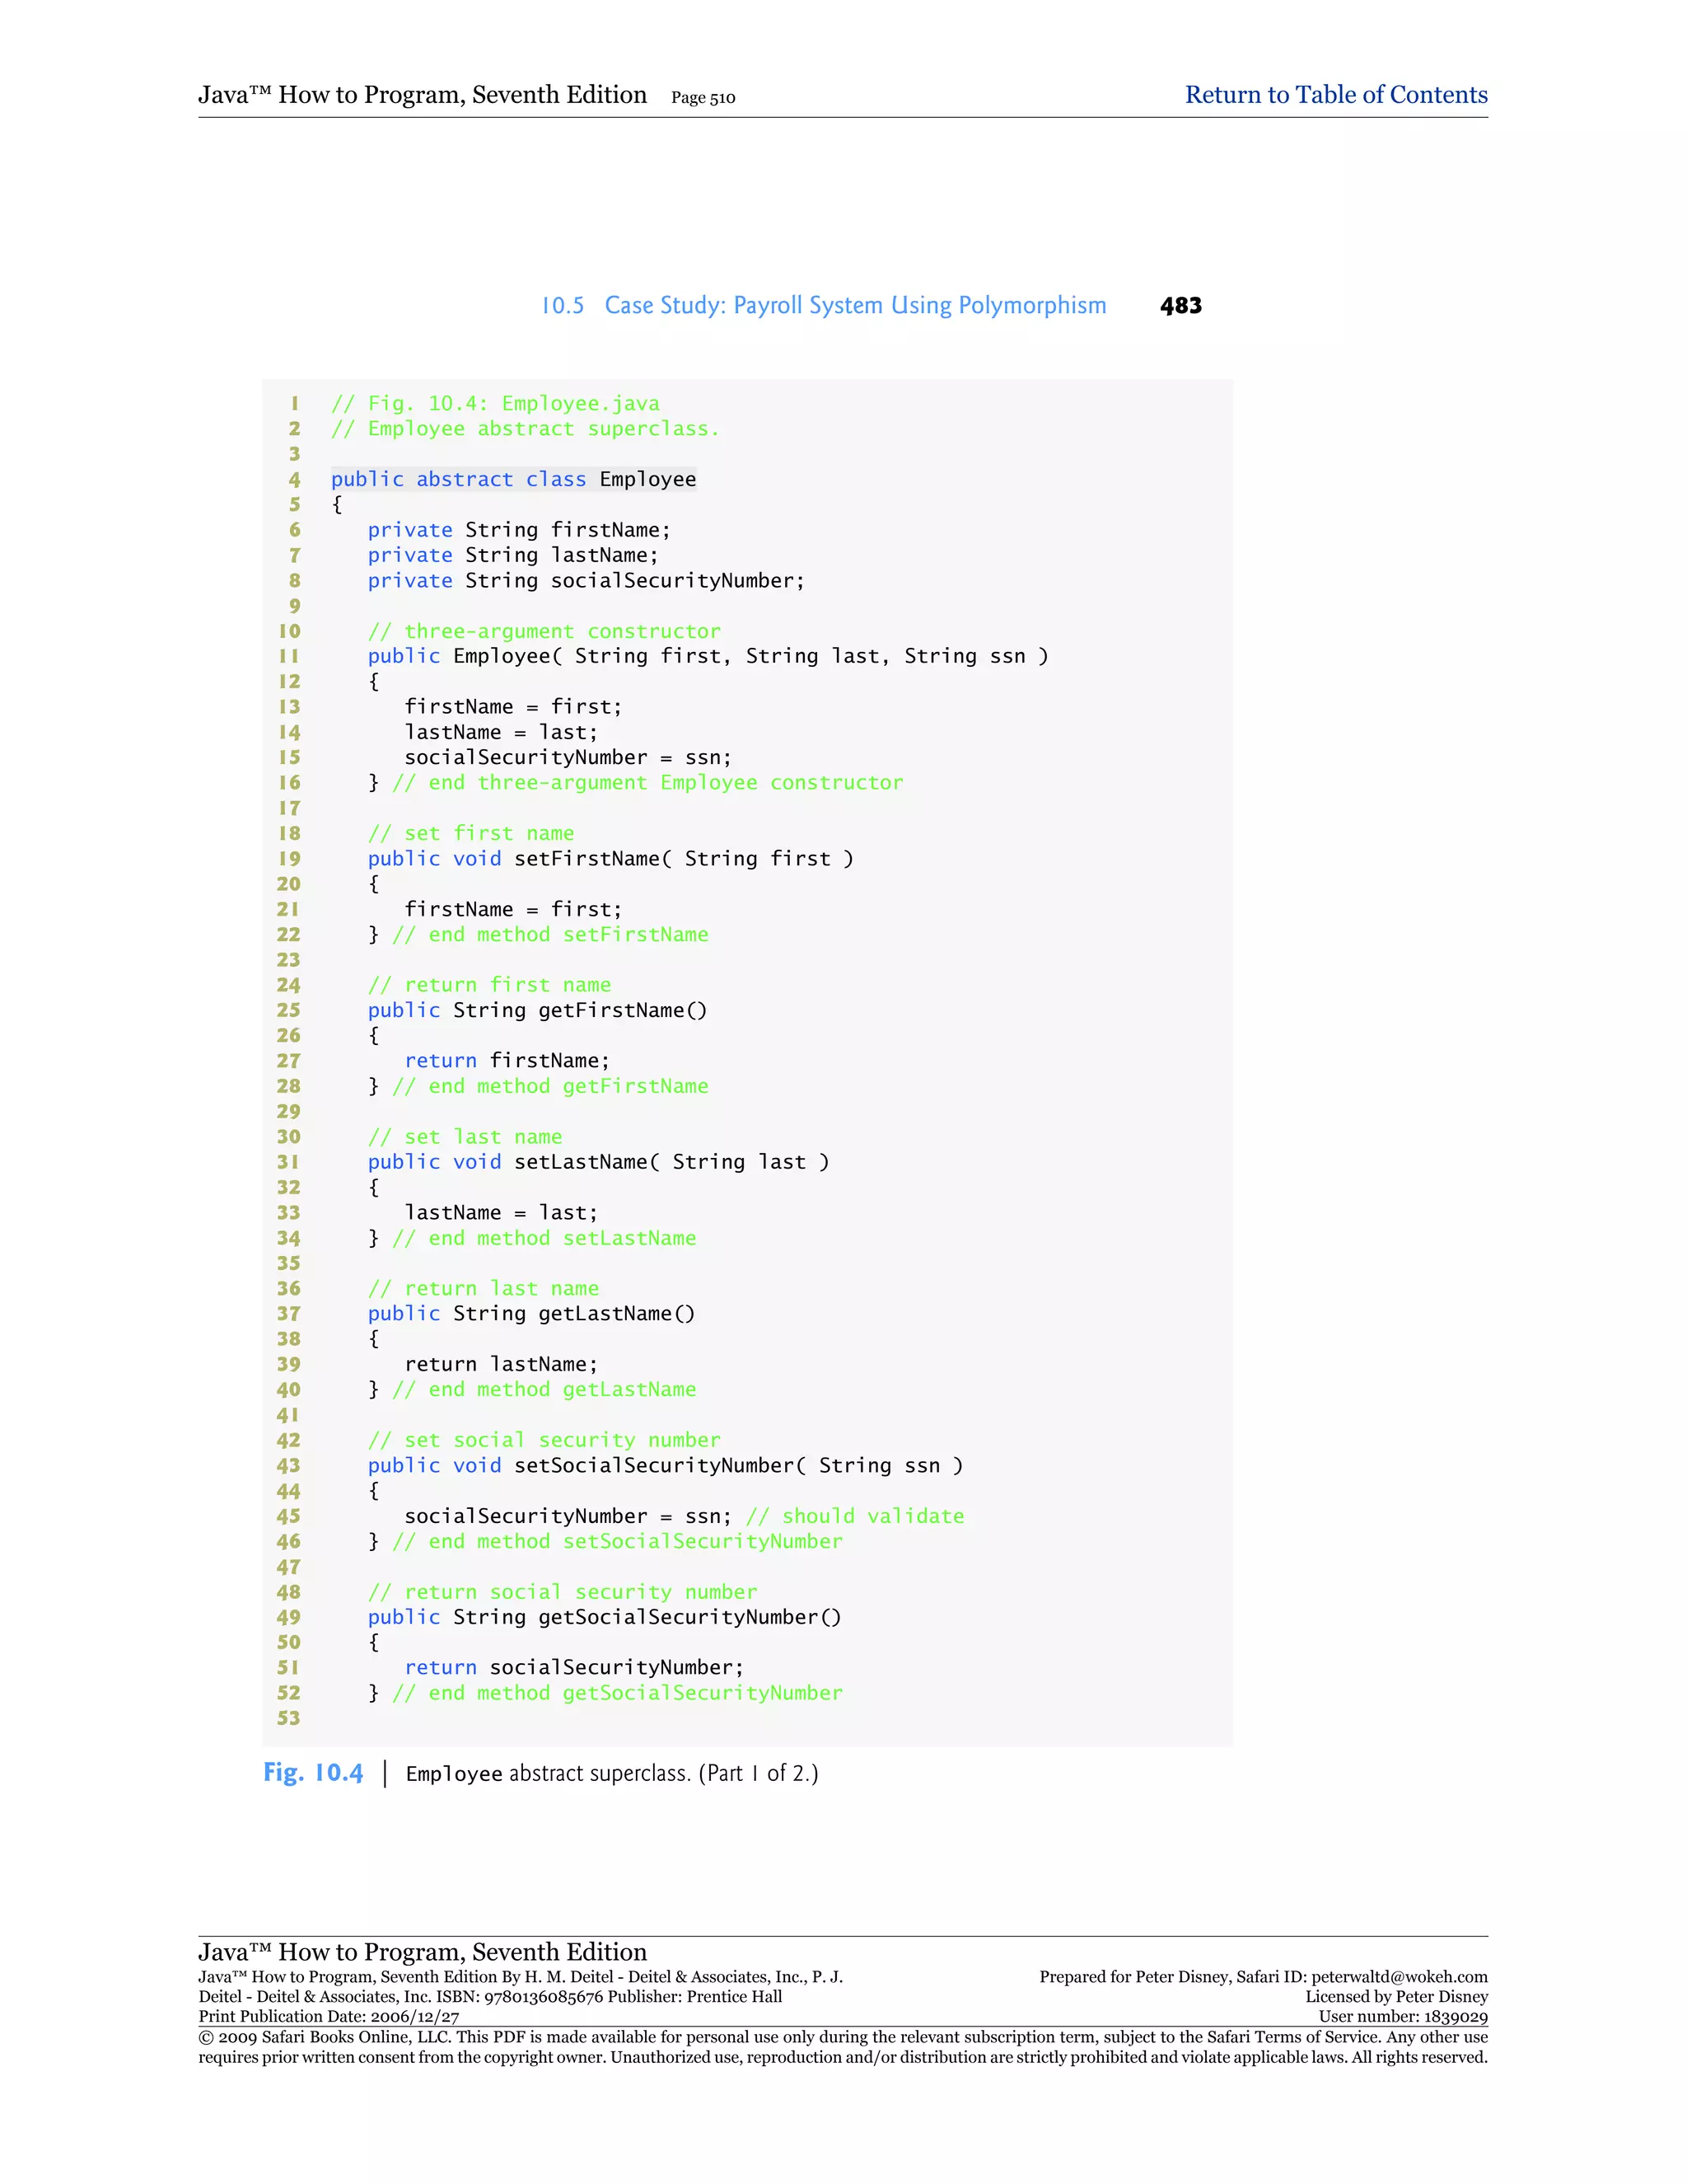1687x2184 pixels.
Task: Click the Page 510 label in header
Action: click(x=703, y=98)
